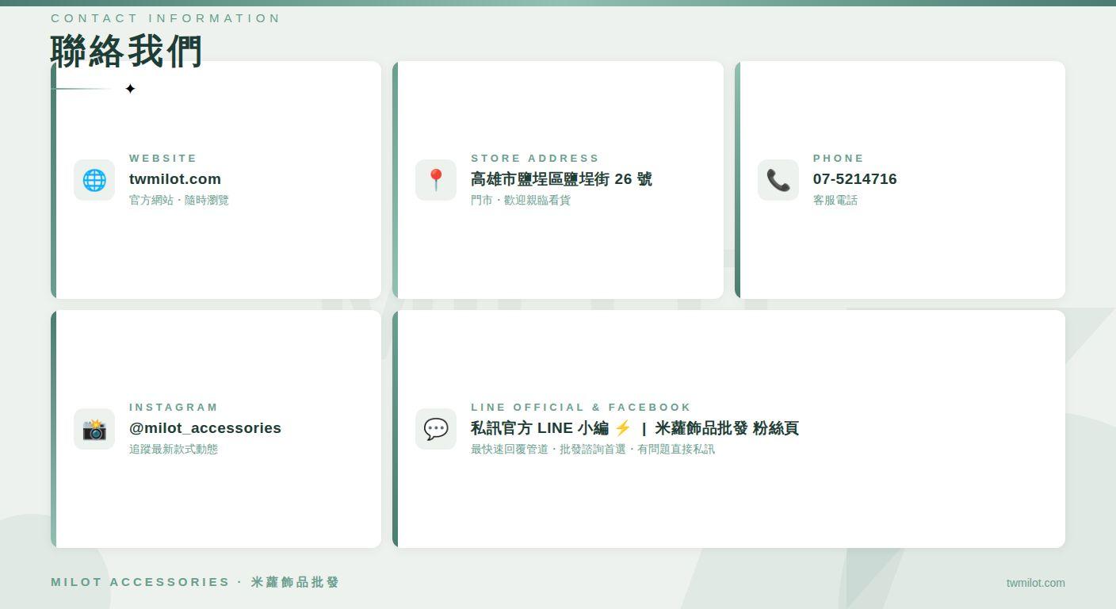Click the telephone icon on Phone card
The height and width of the screenshot is (609, 1116).
778,180
